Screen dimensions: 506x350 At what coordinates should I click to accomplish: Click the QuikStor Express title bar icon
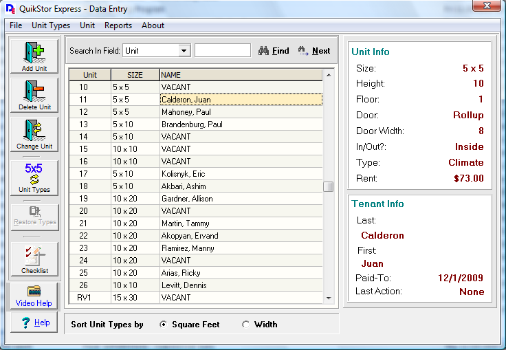tap(10, 9)
